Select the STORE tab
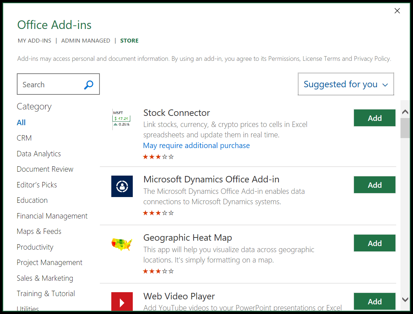This screenshot has height=314, width=413. pos(129,40)
